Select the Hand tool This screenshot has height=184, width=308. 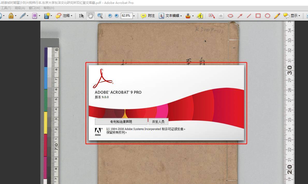click(90, 16)
